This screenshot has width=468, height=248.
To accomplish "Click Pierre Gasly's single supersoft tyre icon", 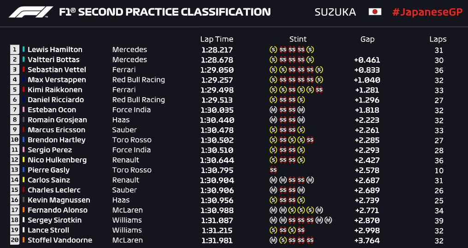I will click(273, 170).
